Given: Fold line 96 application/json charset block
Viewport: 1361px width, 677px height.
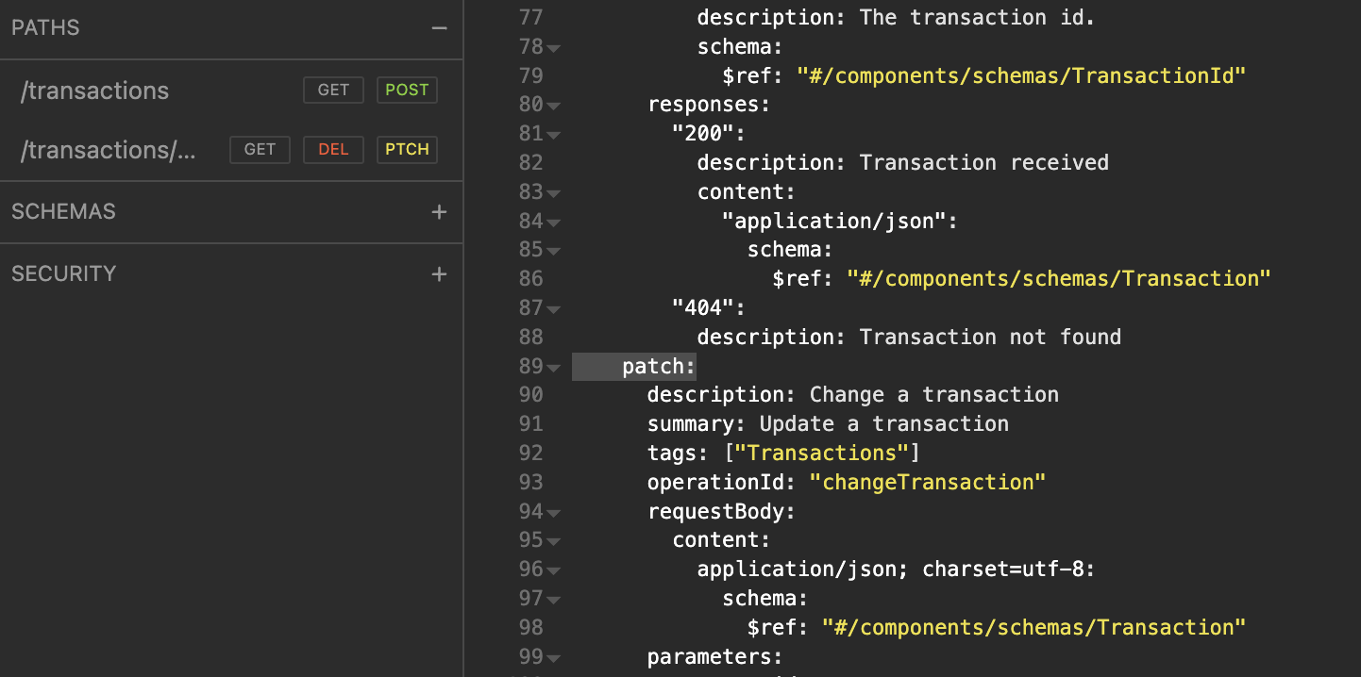Looking at the screenshot, I should tap(554, 571).
